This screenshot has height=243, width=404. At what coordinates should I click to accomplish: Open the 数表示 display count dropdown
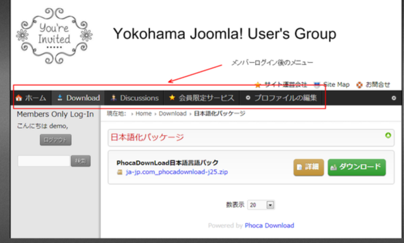point(261,205)
